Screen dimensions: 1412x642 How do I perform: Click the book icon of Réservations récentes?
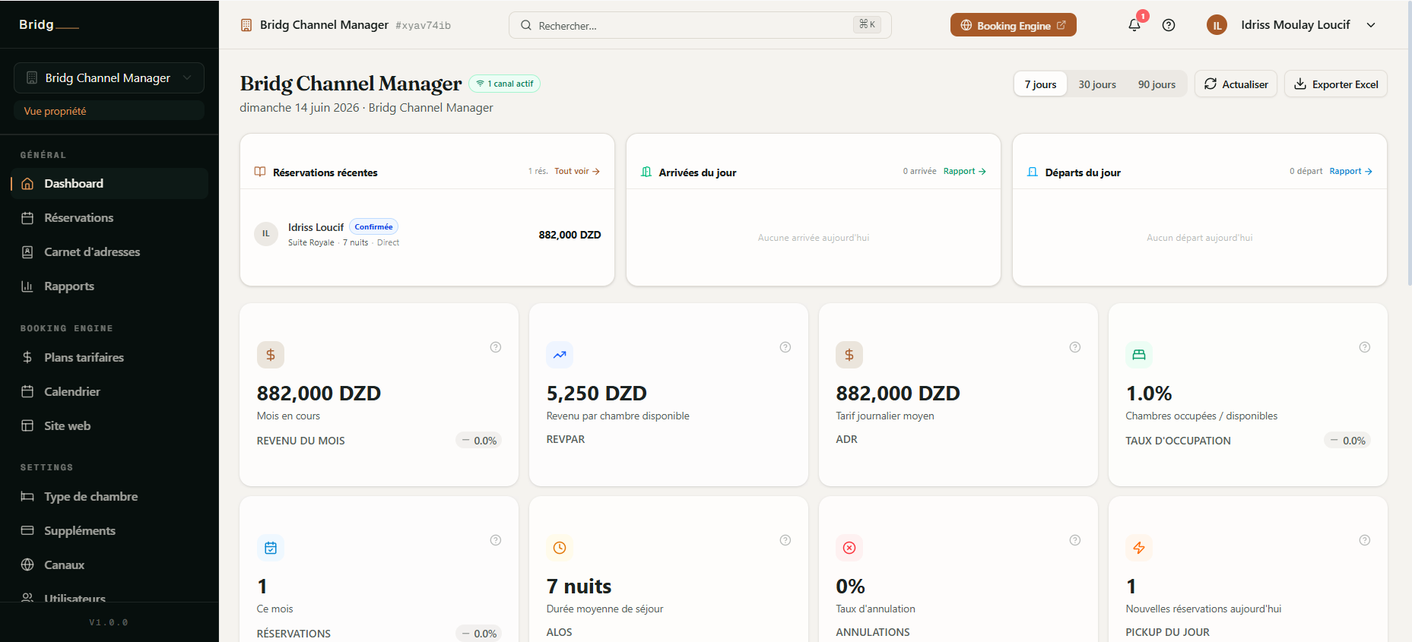click(x=260, y=172)
